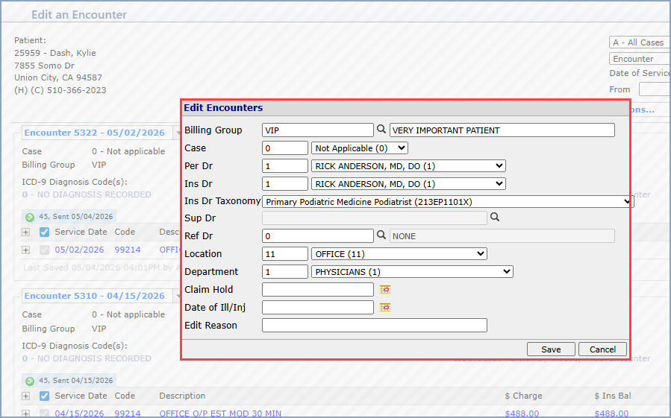The height and width of the screenshot is (418, 671).
Task: Open Ins Dr Taxonomy dropdown
Action: click(448, 202)
